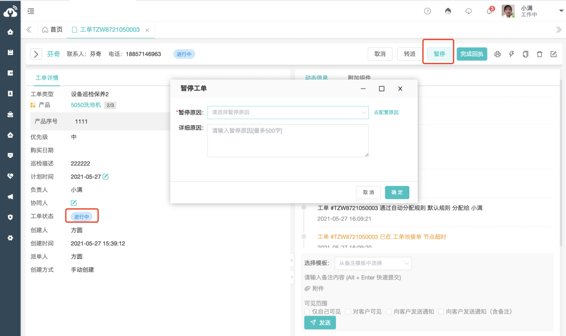Click the trash delete icon

[539, 54]
